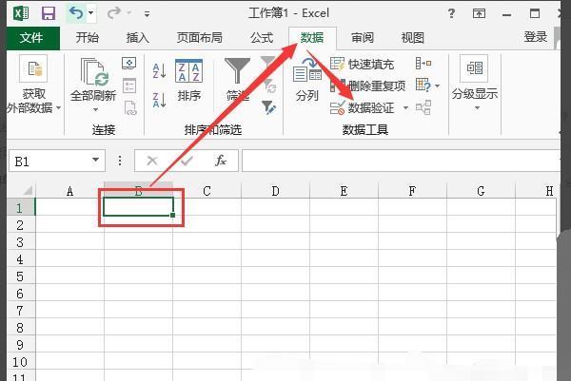
Task: Click the 分列 text-to-columns button
Action: pos(307,80)
